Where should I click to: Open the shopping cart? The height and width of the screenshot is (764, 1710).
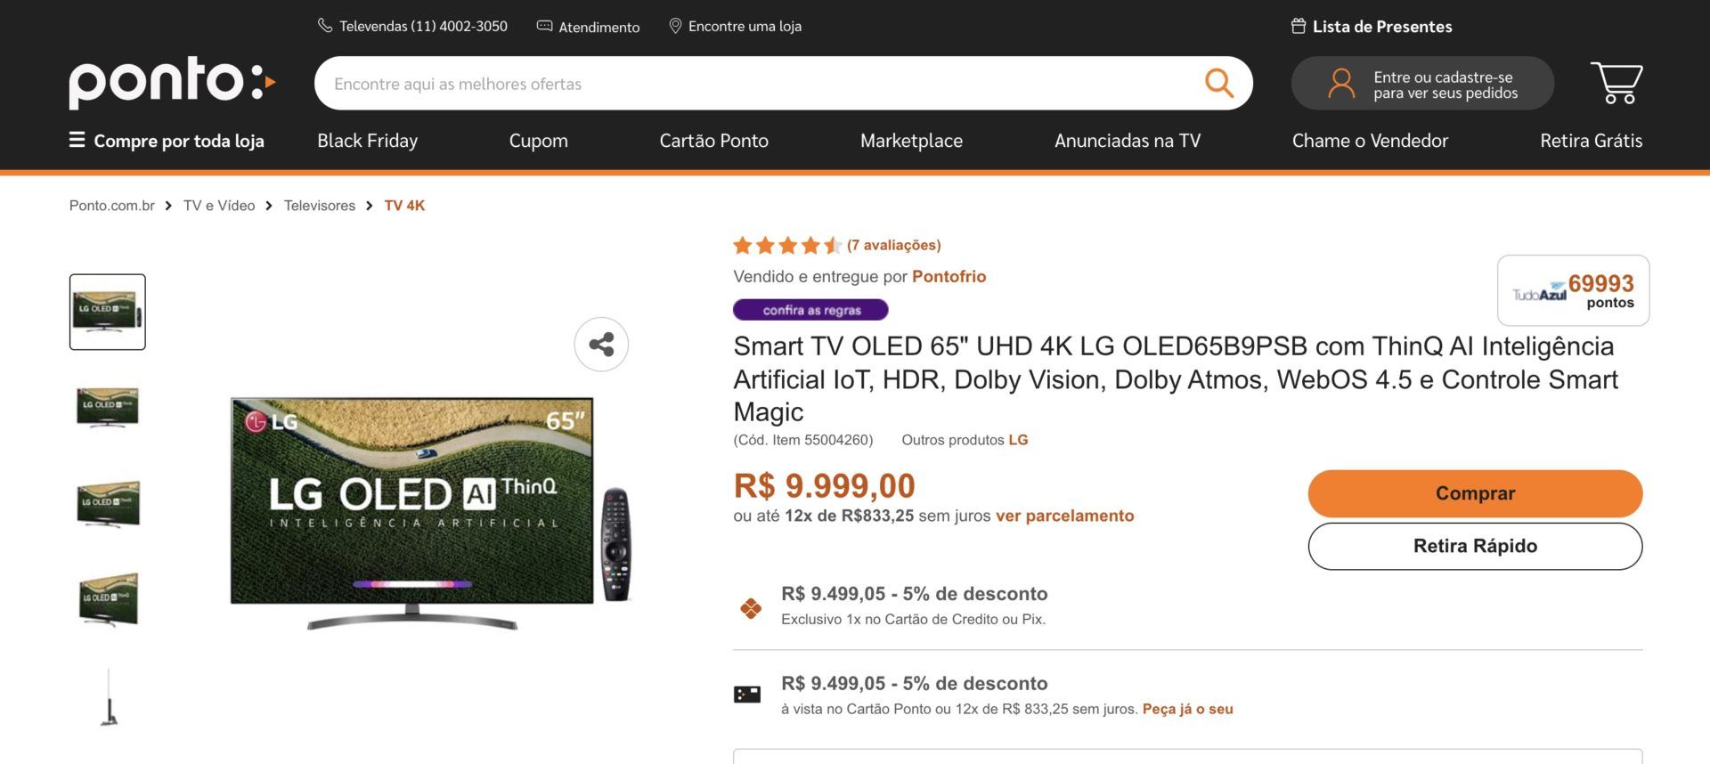(x=1616, y=83)
